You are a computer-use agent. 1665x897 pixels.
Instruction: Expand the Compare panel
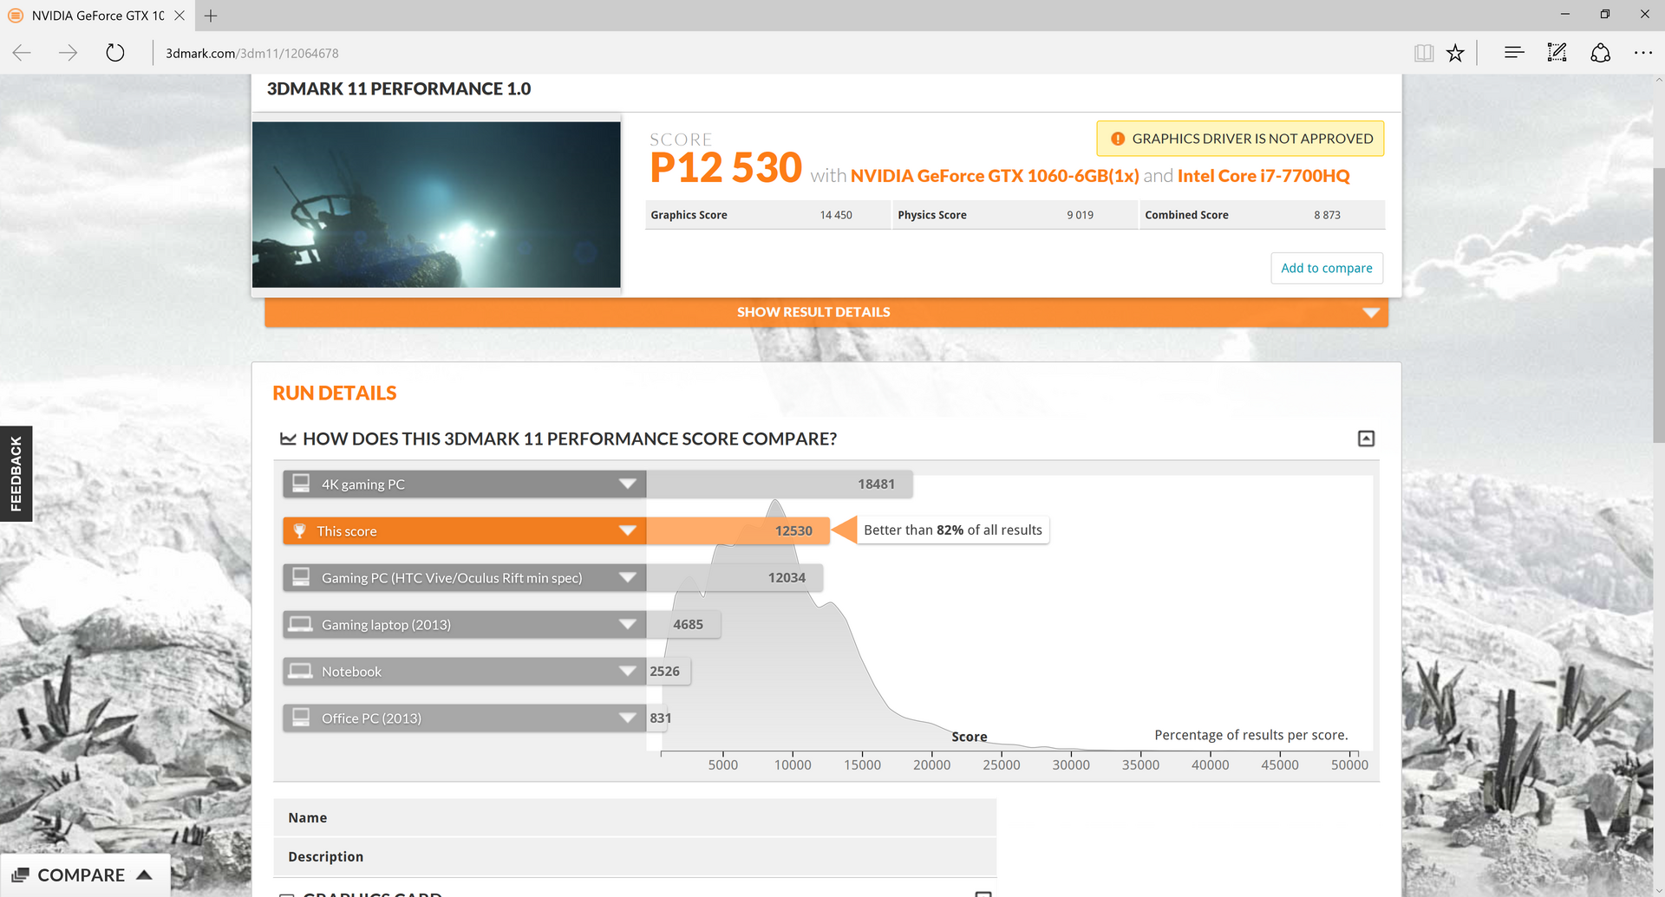click(x=85, y=875)
